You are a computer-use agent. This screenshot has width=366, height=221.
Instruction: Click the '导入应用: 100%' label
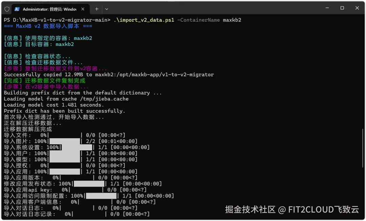click(25, 171)
